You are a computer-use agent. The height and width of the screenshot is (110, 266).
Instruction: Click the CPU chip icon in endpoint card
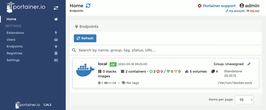(99, 83)
